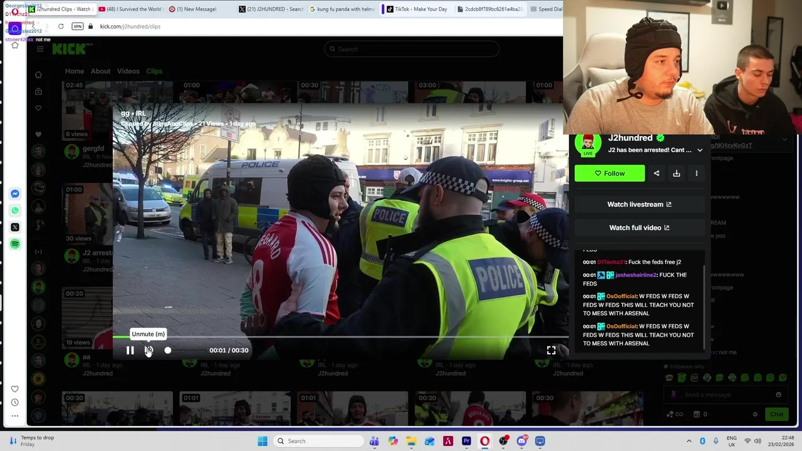Image resolution: width=802 pixels, height=451 pixels.
Task: Open Watch livestream link
Action: click(x=639, y=204)
